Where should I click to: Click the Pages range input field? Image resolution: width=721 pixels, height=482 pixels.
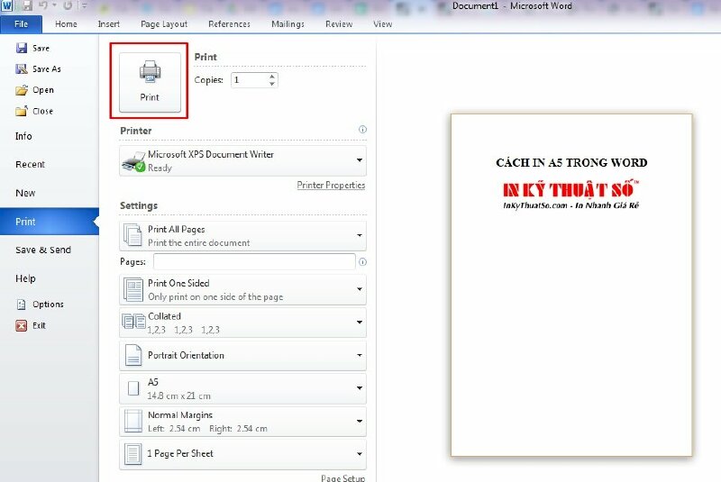(x=254, y=262)
